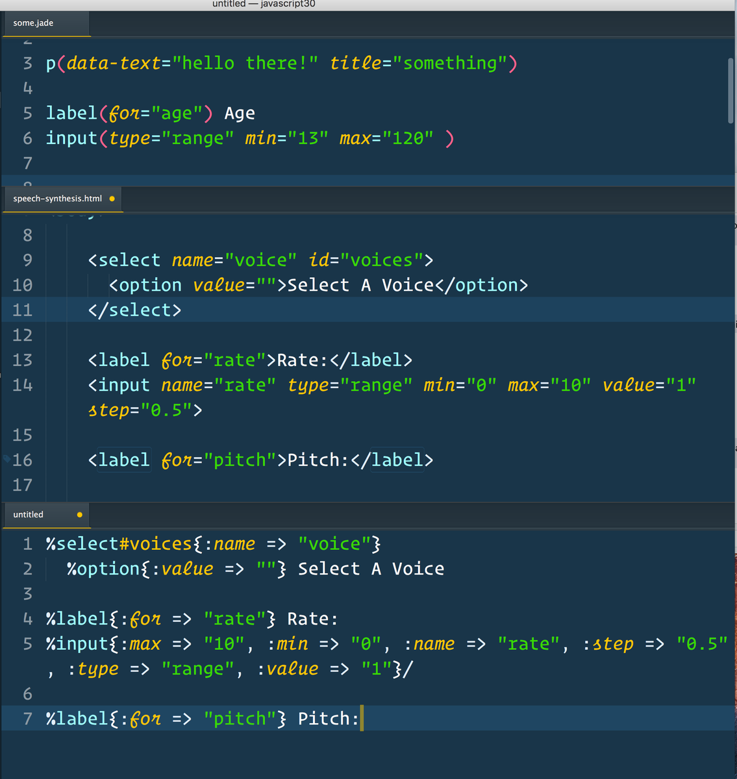Click line number 14 in the HTML gutter

tap(22, 386)
